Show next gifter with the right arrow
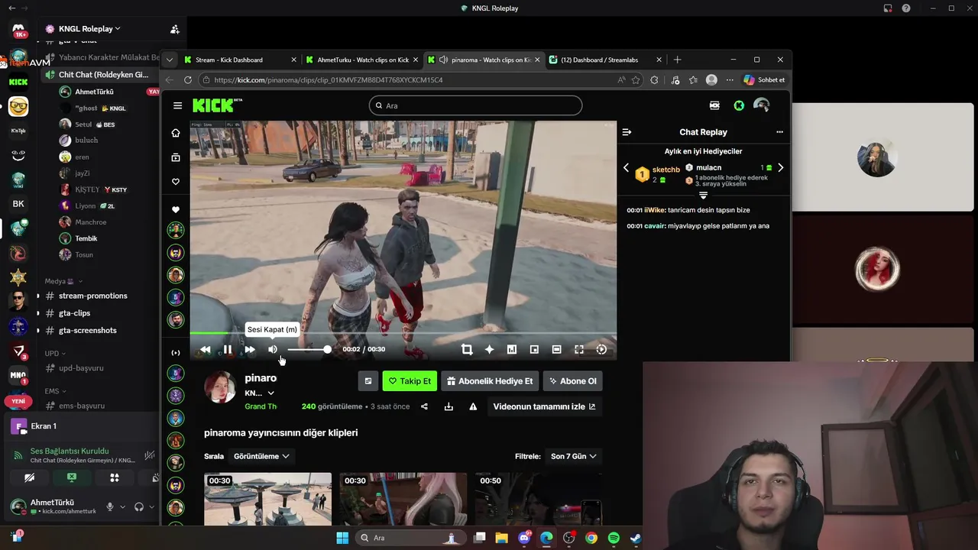 click(x=780, y=167)
